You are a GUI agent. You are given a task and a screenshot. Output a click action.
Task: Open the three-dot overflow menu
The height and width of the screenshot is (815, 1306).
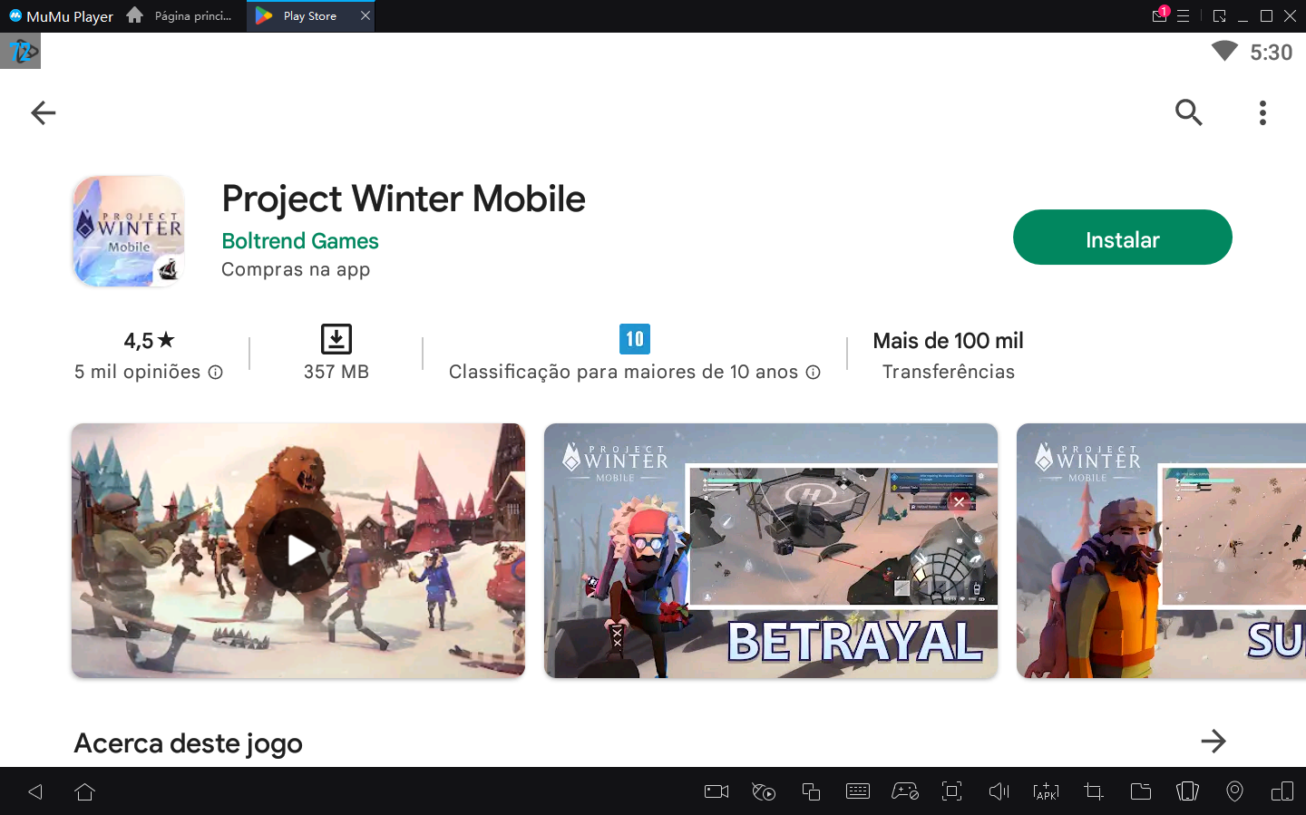[x=1262, y=112]
